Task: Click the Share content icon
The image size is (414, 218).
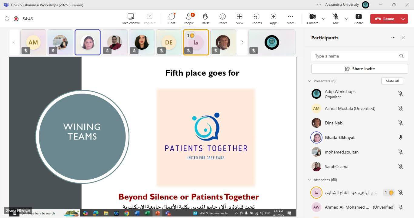Action: coord(359,19)
